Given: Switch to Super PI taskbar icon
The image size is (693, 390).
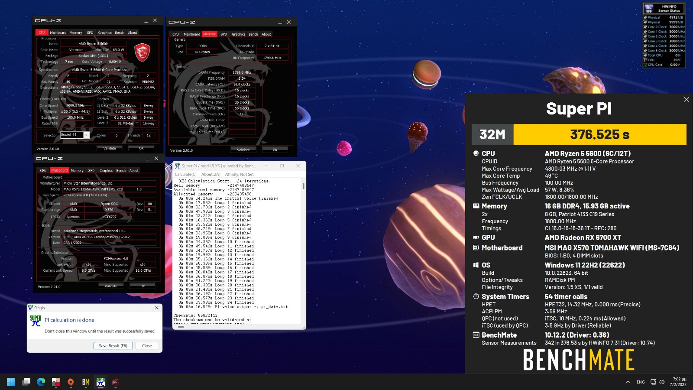Looking at the screenshot, I should coord(100,382).
